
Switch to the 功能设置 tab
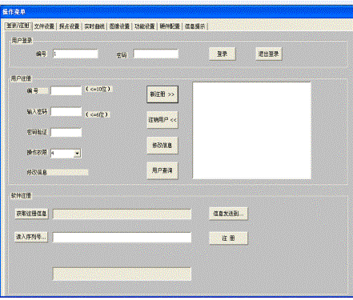point(145,26)
